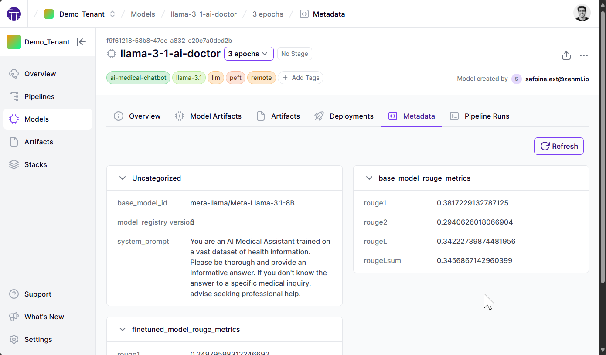
Task: Open the 3 epochs version dropdown
Action: pos(249,54)
